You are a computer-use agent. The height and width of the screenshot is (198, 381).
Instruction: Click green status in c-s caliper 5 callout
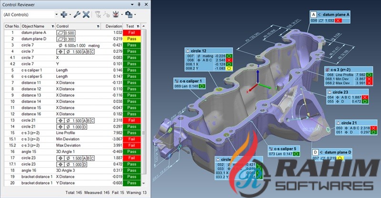[x=296, y=154]
